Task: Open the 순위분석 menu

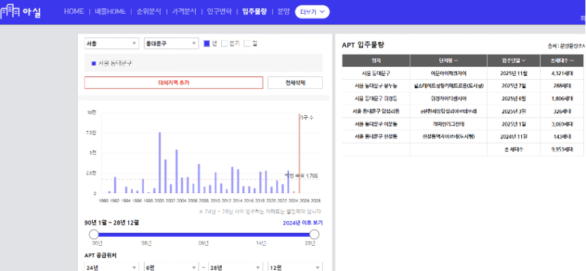Action: click(148, 12)
